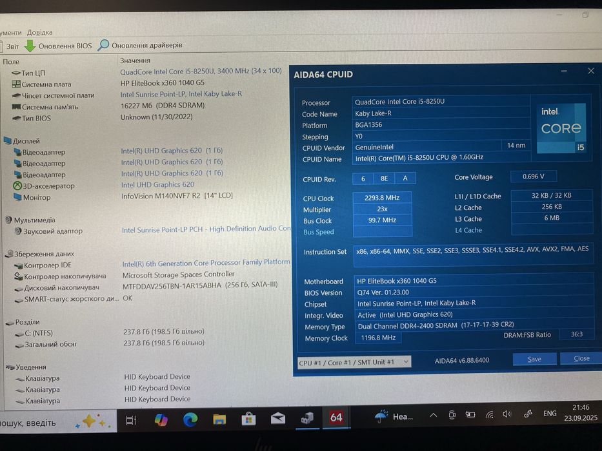The height and width of the screenshot is (451, 602).
Task: Open Microsoft Edge from the taskbar
Action: pos(190,419)
